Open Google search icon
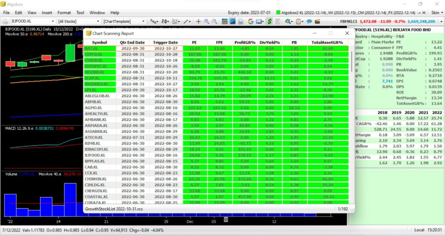The width and height of the screenshot is (445, 236). pos(251,21)
